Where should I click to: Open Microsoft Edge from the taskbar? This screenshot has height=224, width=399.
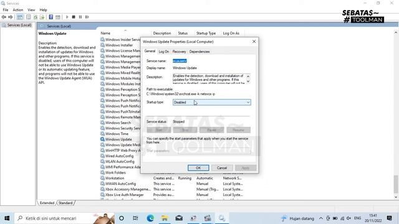click(x=150, y=218)
